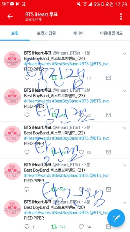130x232 pixels.
Task: Open the profile avatar of tweet (23)
Action: click(x=12, y=97)
